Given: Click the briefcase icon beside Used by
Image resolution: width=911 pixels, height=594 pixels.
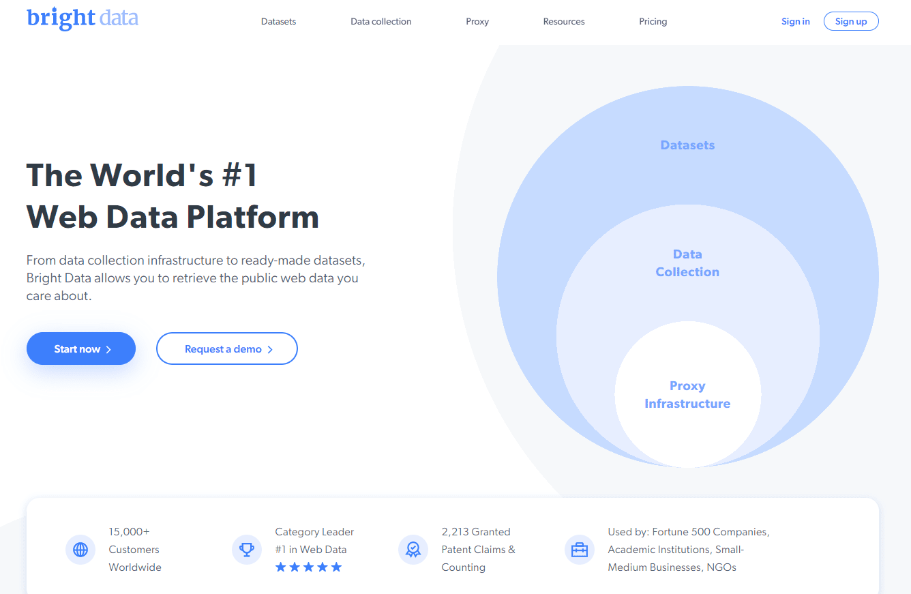Looking at the screenshot, I should pos(580,550).
